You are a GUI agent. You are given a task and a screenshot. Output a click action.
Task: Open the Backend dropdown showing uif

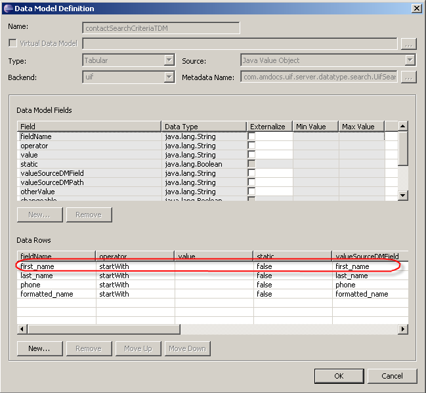click(169, 77)
